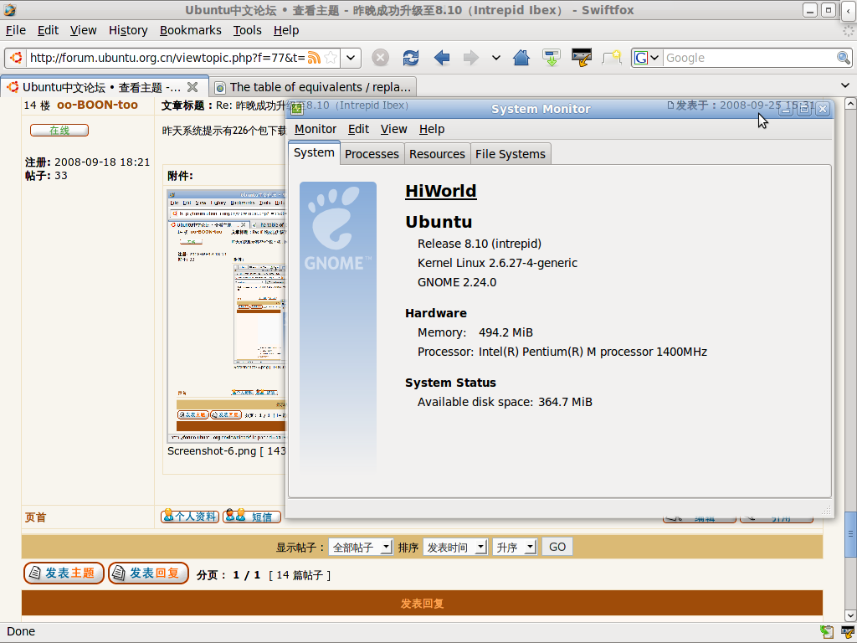The image size is (857, 643).
Task: Open the View menu in System Monitor
Action: pyautogui.click(x=394, y=129)
